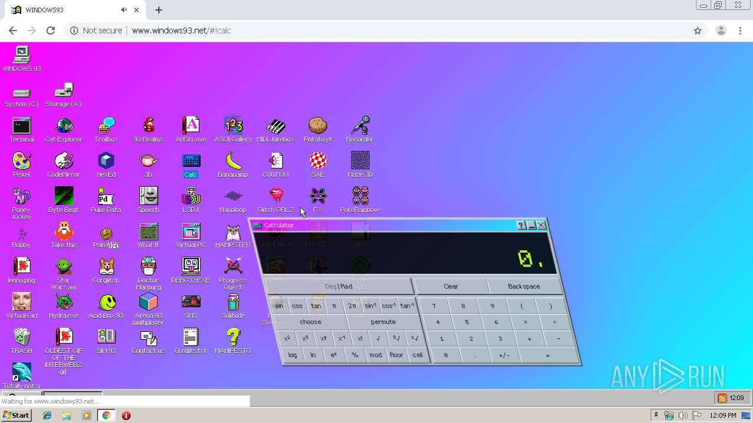Reload the page in Chrome
Image resolution: width=753 pixels, height=423 pixels.
[51, 31]
